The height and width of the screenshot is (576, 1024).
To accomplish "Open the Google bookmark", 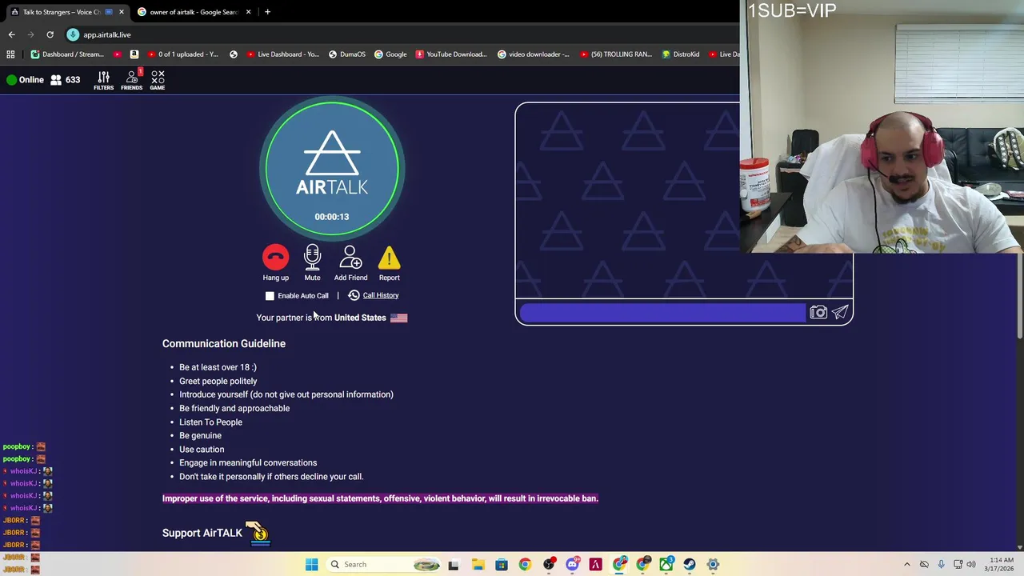I will (x=390, y=54).
